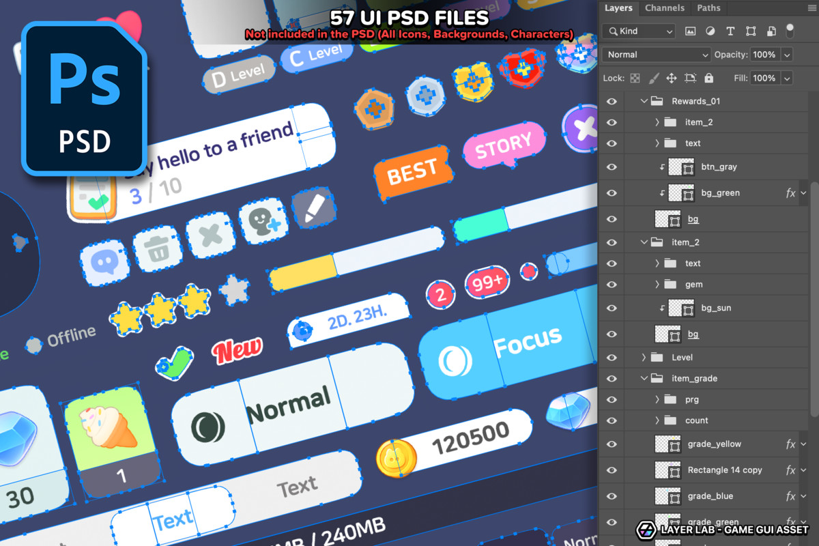Click the fx icon on grade_blue layer

790,496
